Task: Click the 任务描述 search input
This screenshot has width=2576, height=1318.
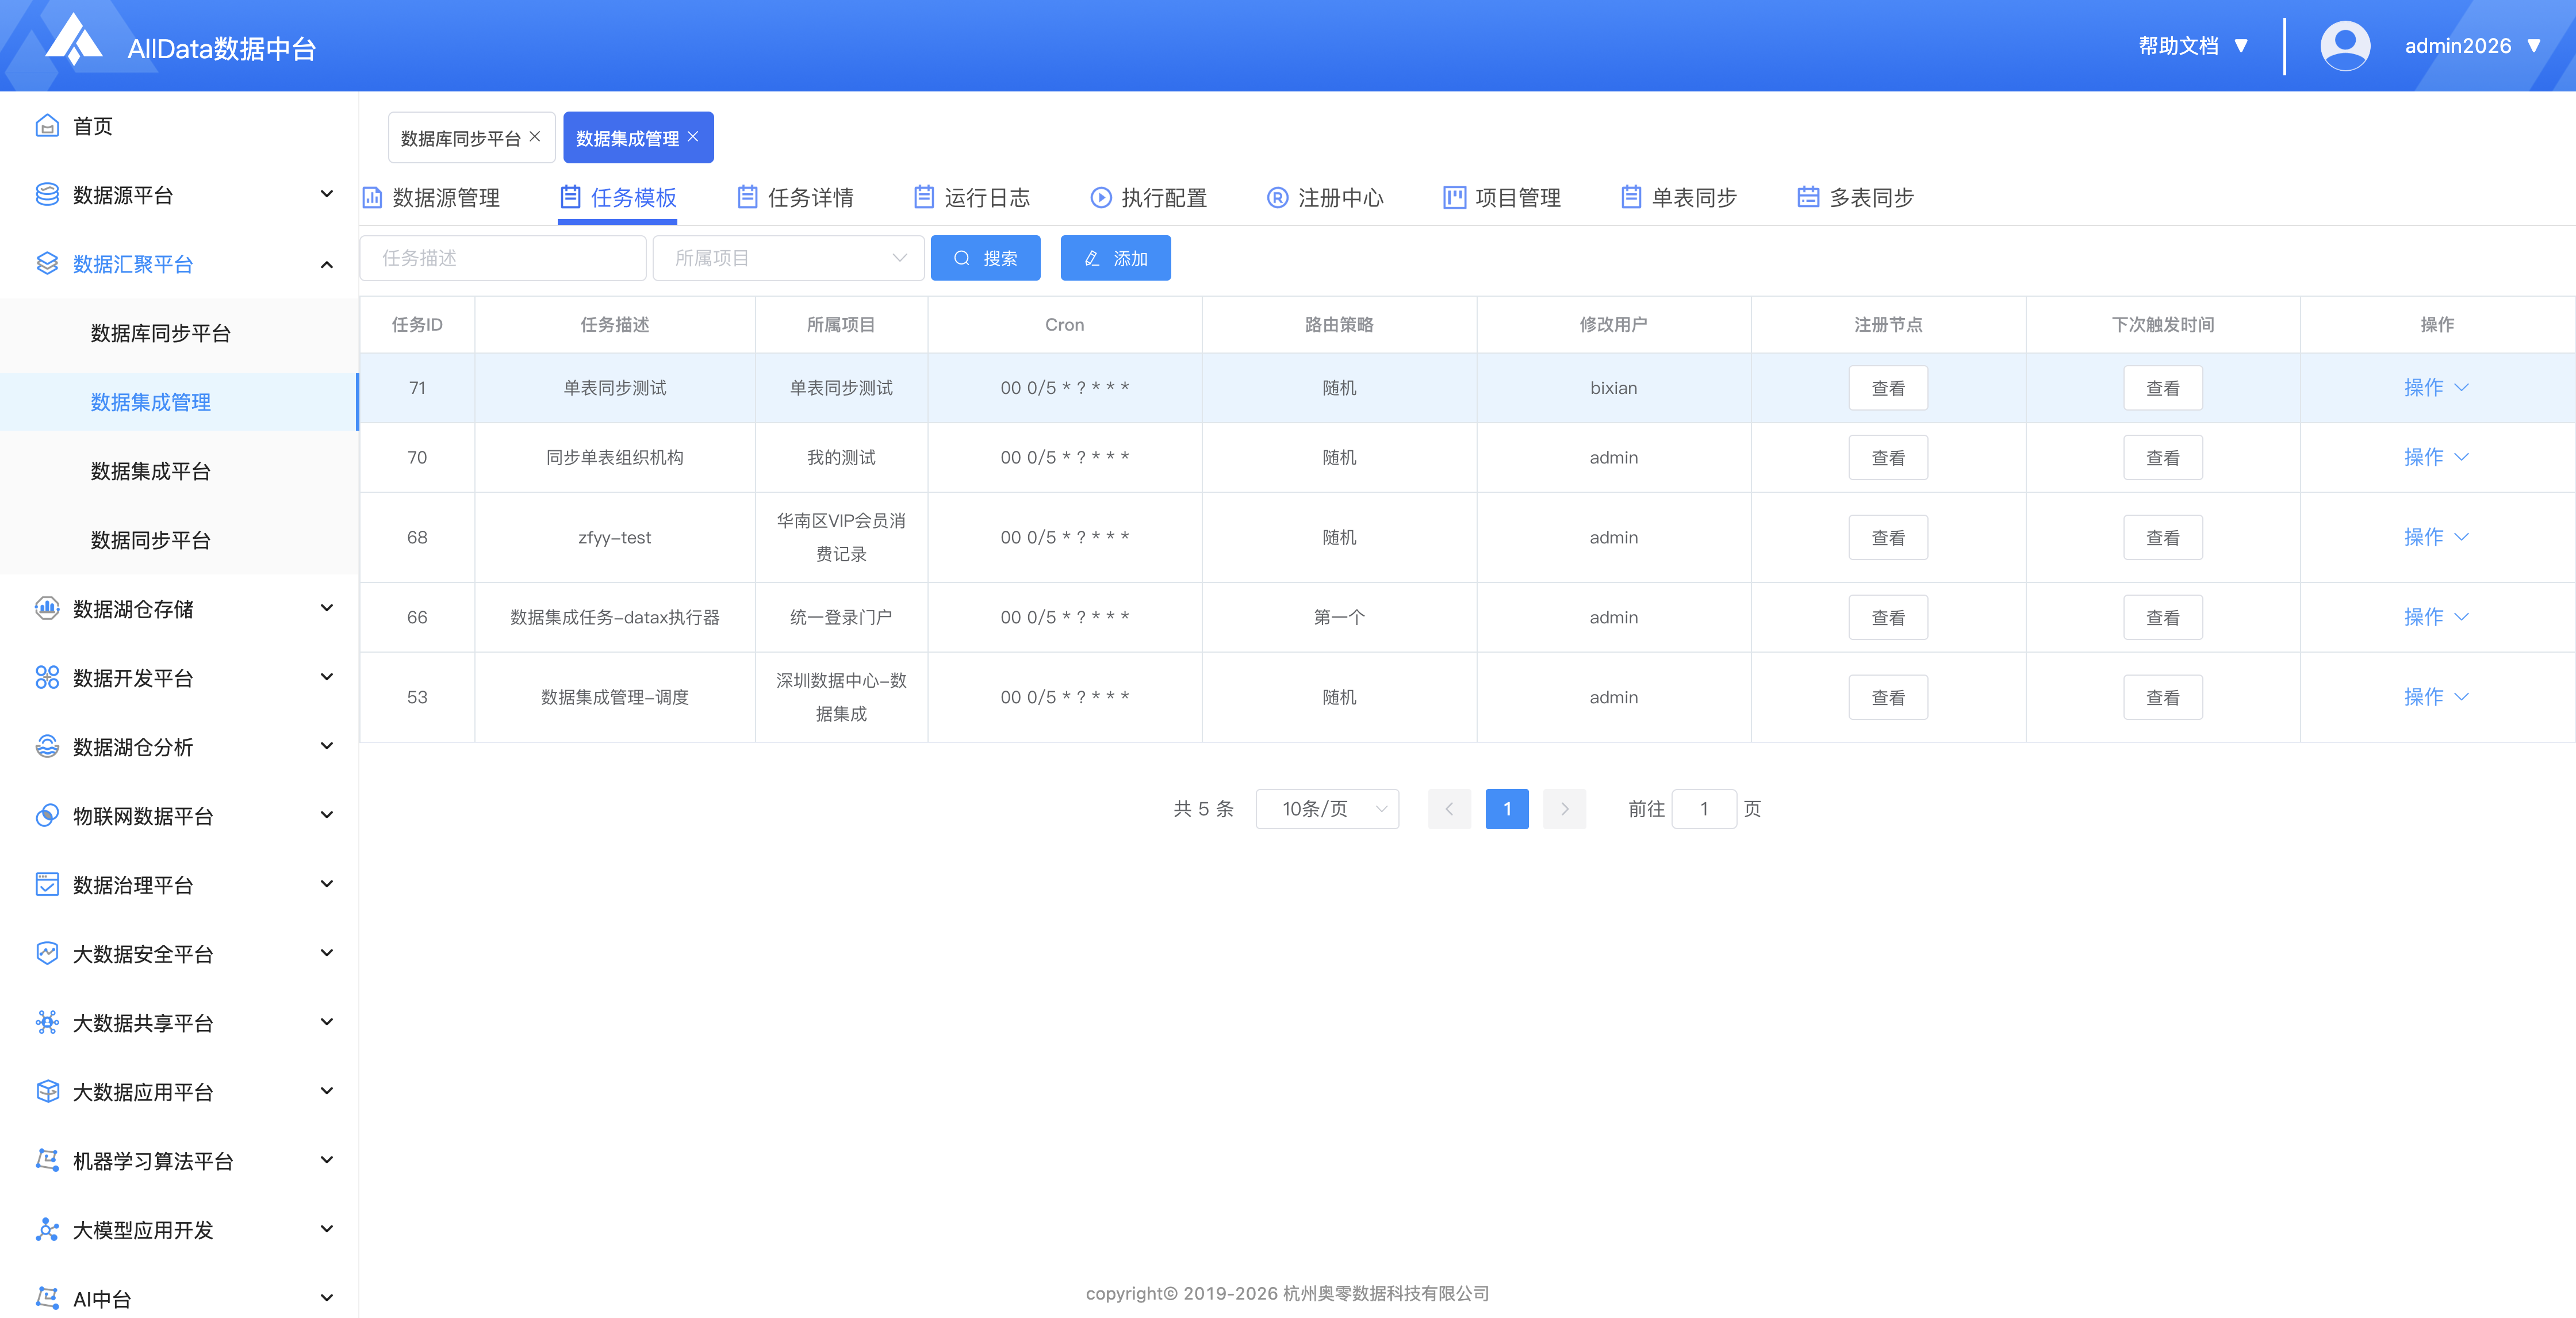Action: 503,258
